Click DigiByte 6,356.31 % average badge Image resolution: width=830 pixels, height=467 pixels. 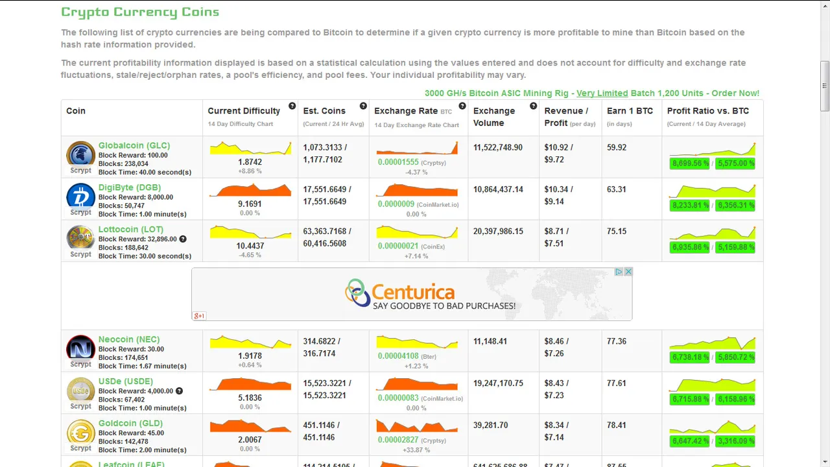click(x=735, y=206)
